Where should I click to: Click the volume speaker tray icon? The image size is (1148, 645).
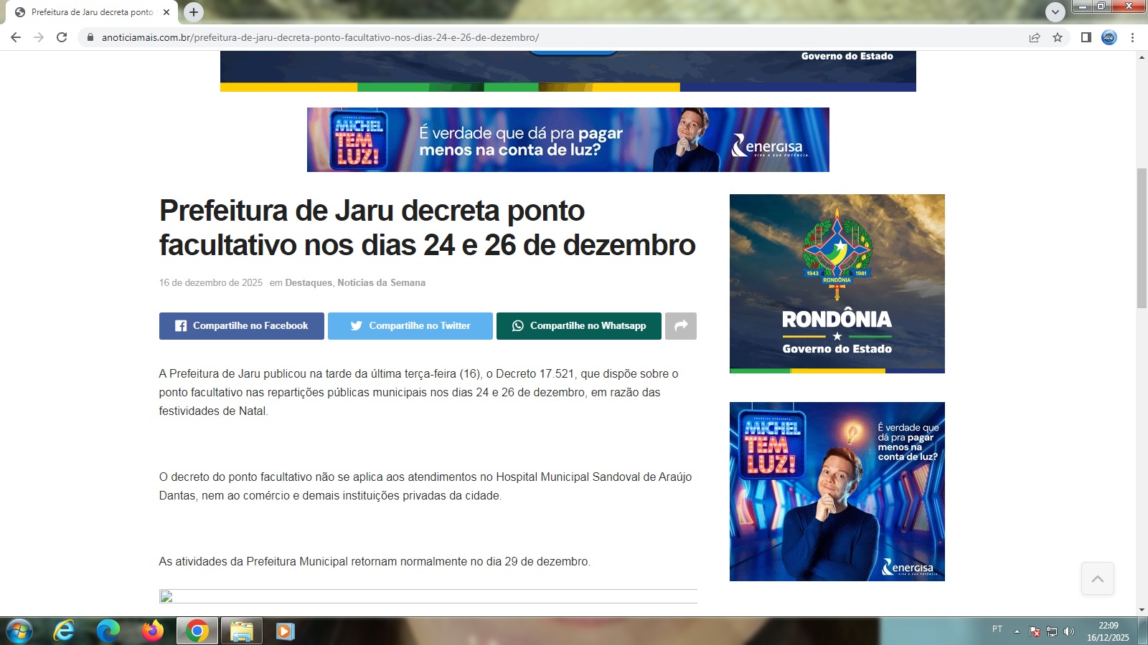click(1069, 631)
